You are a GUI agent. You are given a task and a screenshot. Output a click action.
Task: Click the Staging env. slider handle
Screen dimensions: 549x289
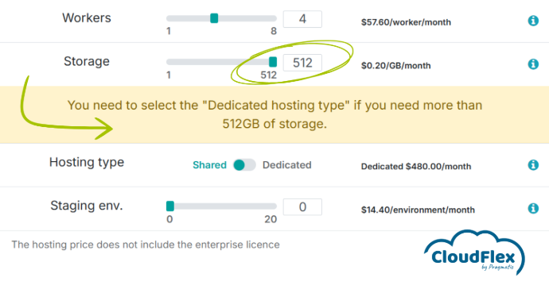click(x=170, y=206)
